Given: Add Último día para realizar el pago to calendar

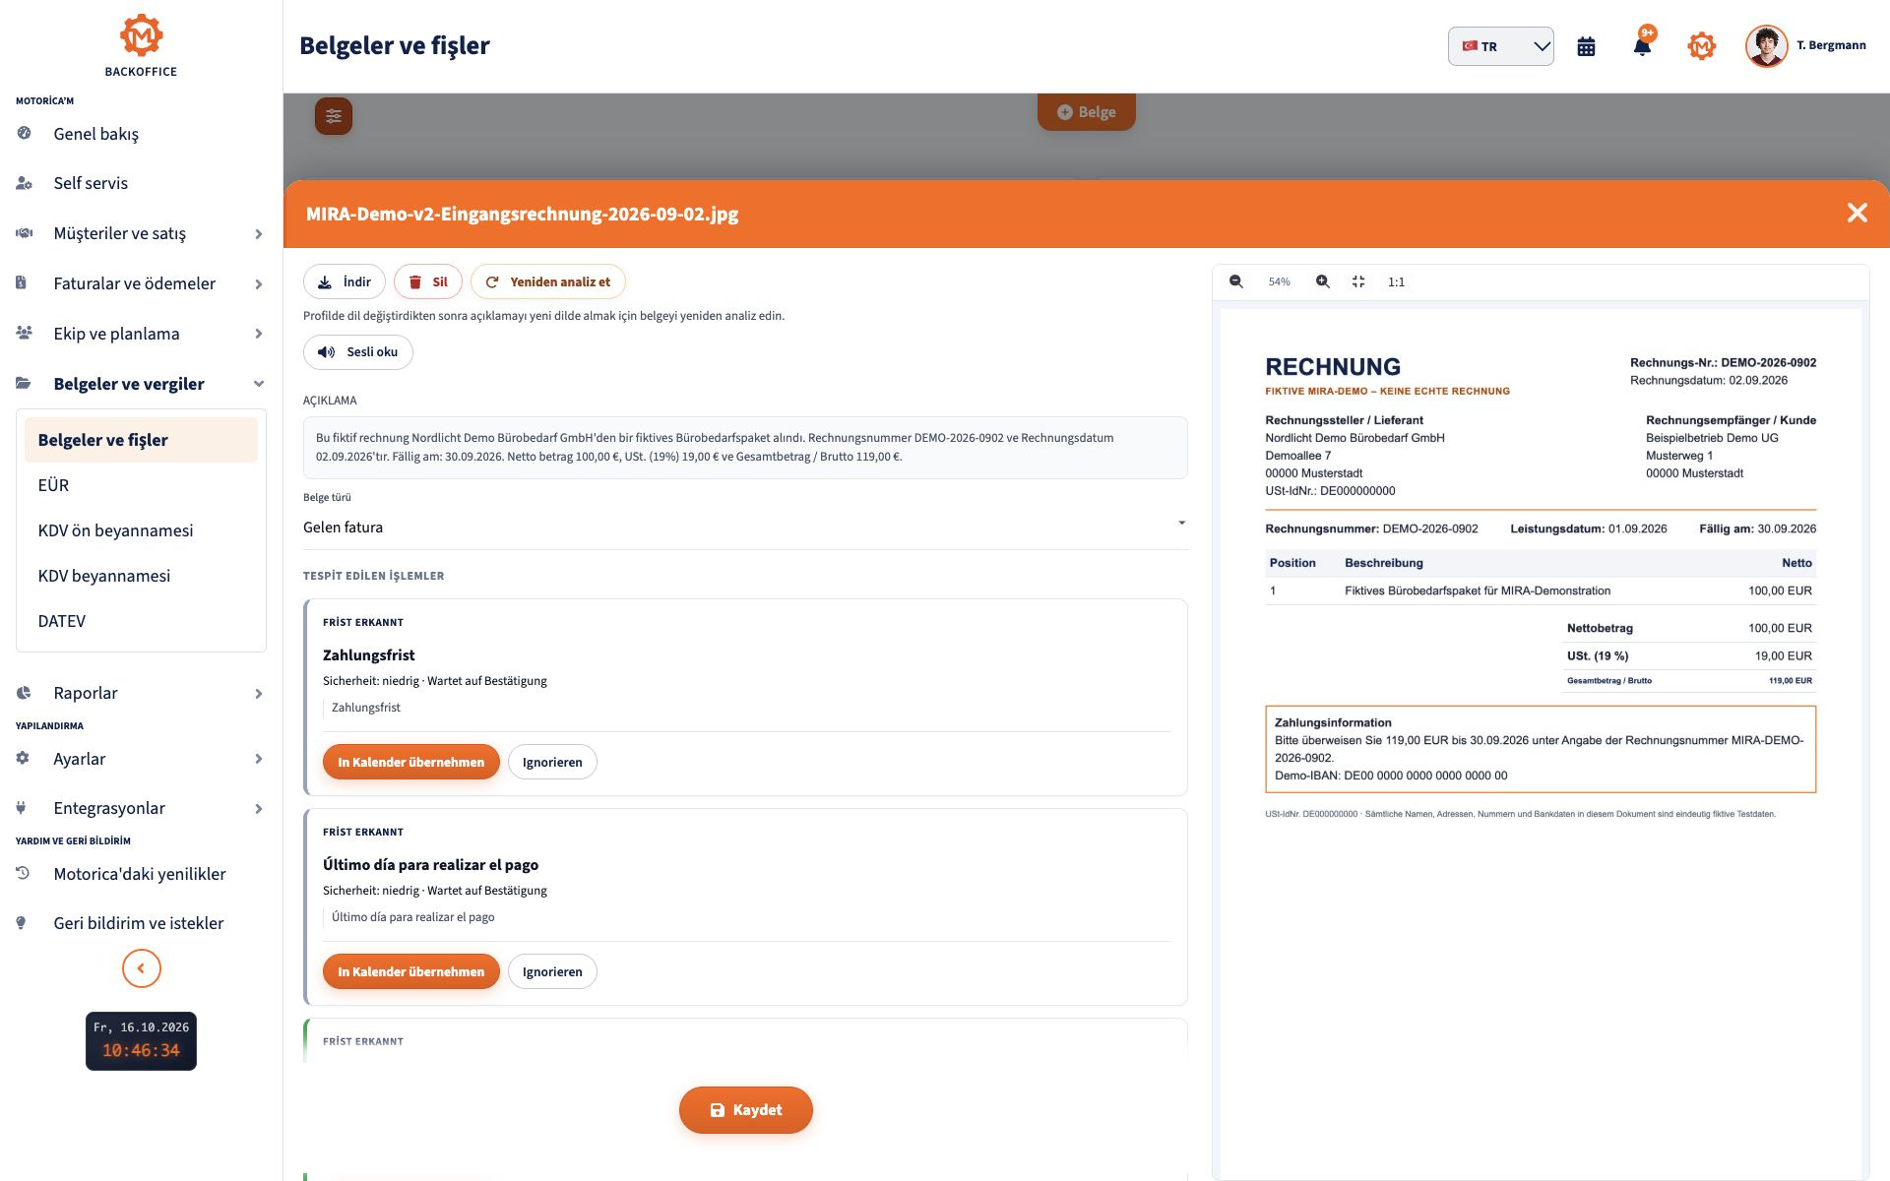Looking at the screenshot, I should [410, 971].
